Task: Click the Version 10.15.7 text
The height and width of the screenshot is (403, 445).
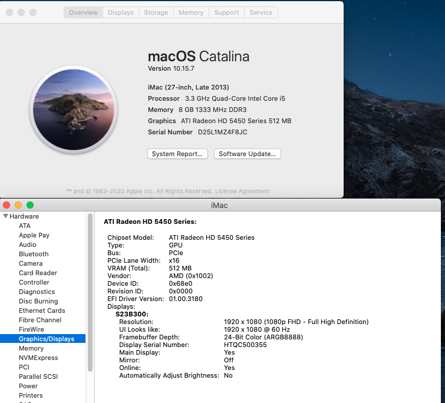Action: (171, 68)
